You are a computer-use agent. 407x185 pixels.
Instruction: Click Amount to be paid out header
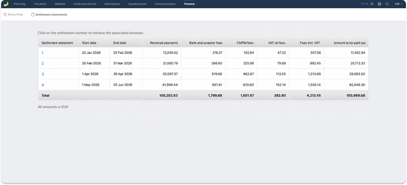pyautogui.click(x=349, y=43)
